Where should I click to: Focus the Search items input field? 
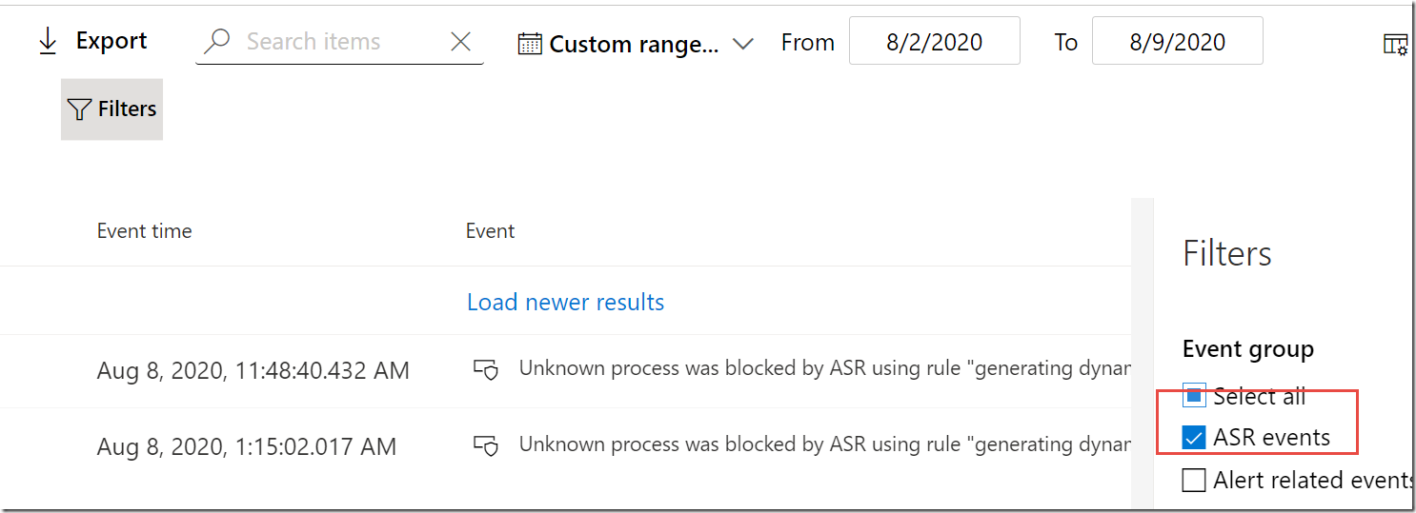[334, 42]
